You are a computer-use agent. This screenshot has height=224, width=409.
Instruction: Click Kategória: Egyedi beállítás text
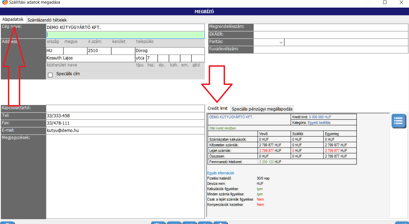tap(311, 123)
